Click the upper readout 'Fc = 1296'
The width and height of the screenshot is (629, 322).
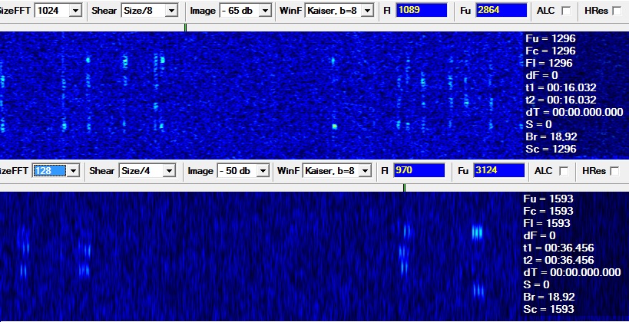point(551,51)
